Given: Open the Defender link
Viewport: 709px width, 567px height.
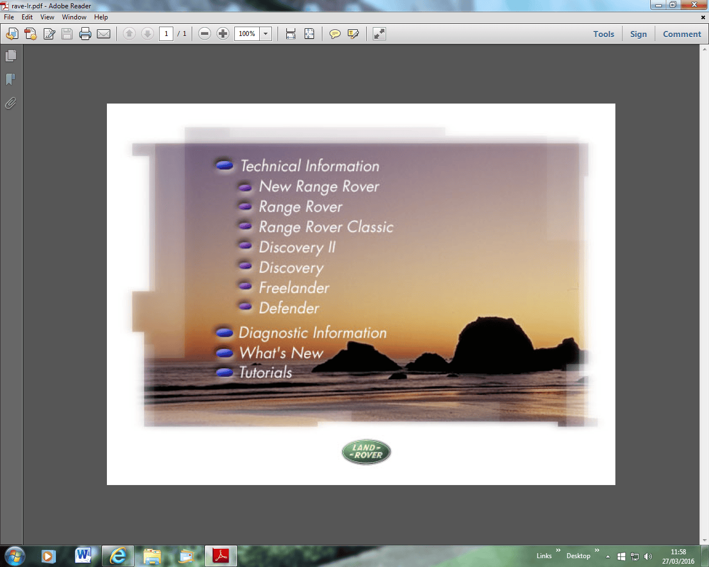Looking at the screenshot, I should 289,308.
